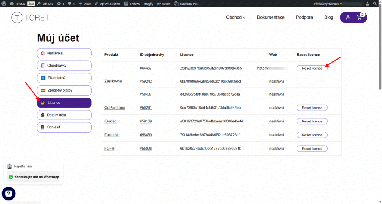Image resolution: width=382 pixels, height=204 pixels.
Task: Go to the Blog page
Action: point(329,17)
